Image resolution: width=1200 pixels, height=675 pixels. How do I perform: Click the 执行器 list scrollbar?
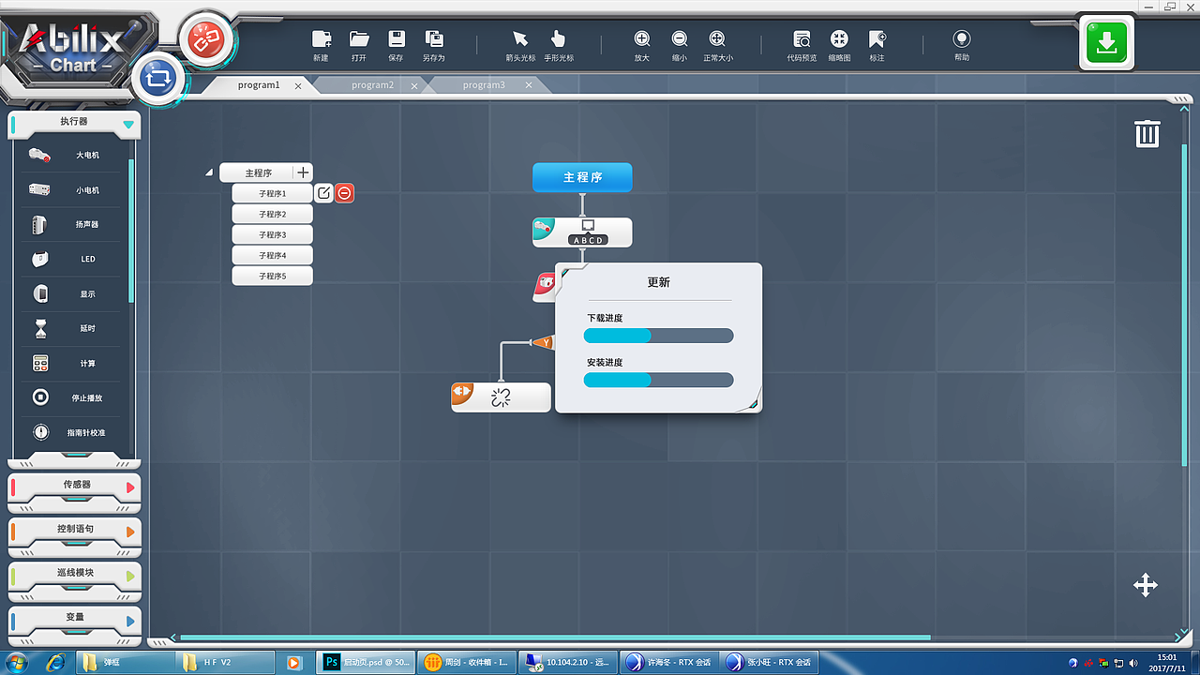pyautogui.click(x=131, y=231)
